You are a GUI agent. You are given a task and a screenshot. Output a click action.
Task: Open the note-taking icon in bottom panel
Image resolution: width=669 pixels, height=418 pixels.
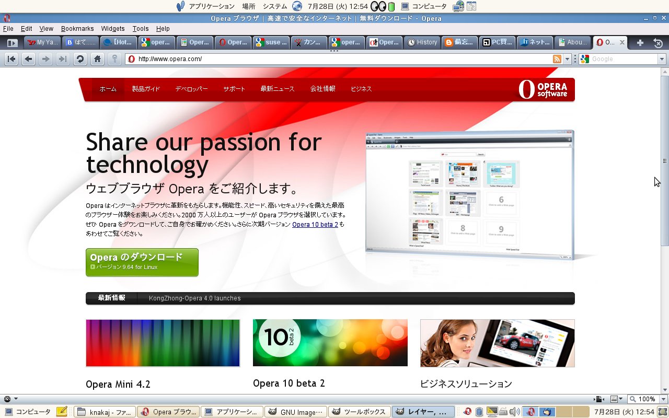point(62,412)
